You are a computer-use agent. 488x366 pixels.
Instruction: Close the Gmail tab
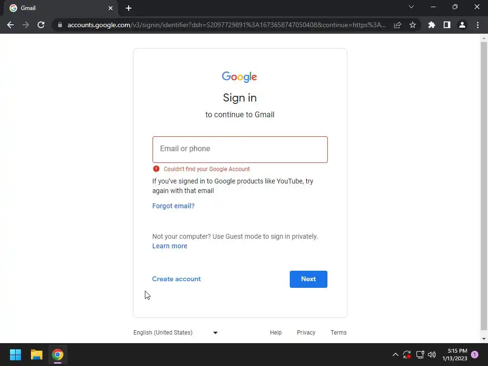coord(111,8)
